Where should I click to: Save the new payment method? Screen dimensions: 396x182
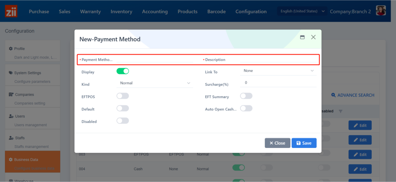click(x=304, y=143)
